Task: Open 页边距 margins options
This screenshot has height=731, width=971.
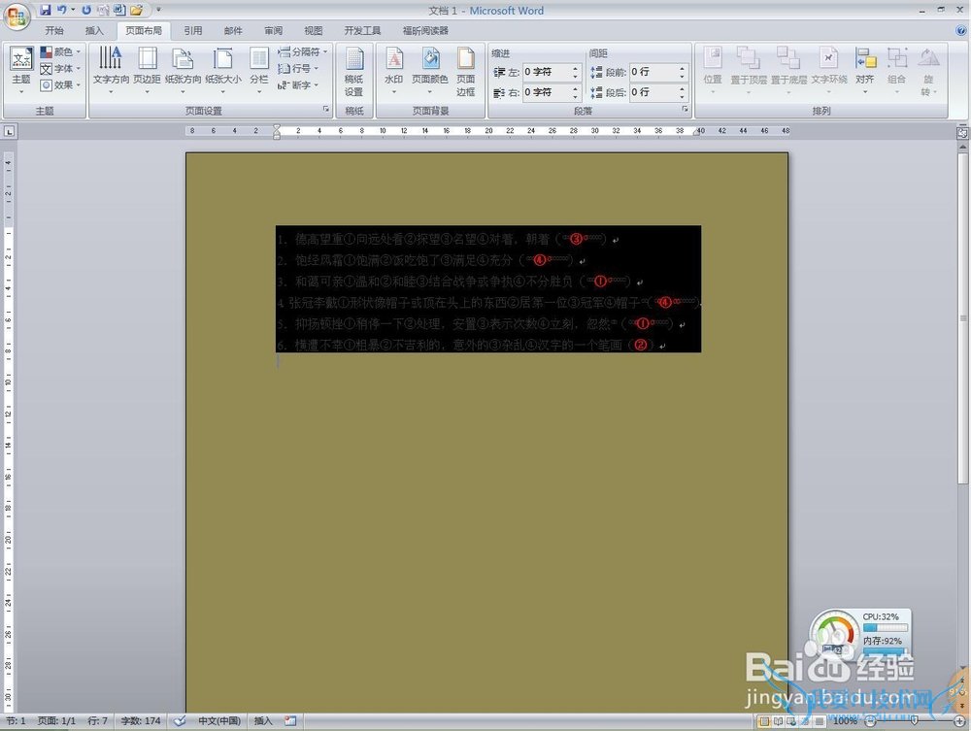Action: pos(148,71)
